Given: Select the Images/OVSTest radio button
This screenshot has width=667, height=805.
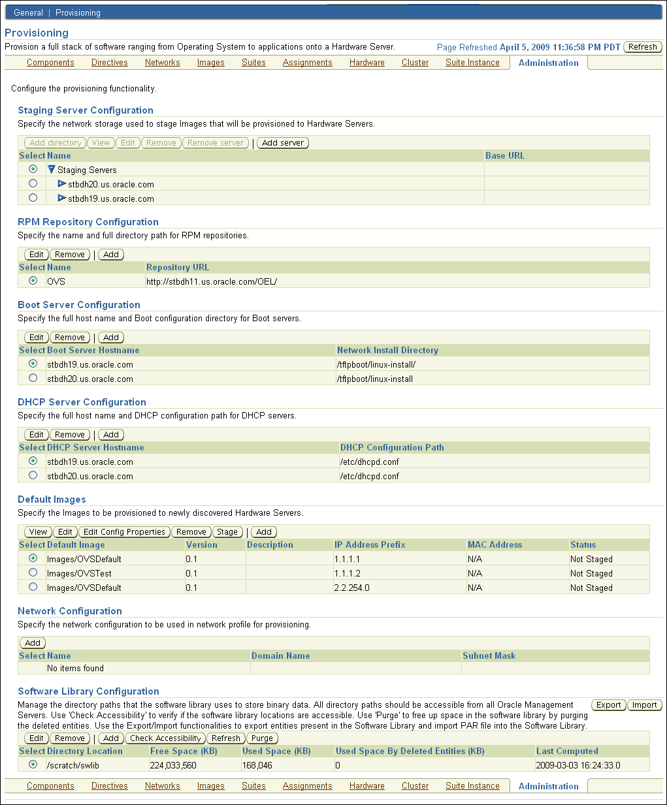Looking at the screenshot, I should pyautogui.click(x=33, y=573).
